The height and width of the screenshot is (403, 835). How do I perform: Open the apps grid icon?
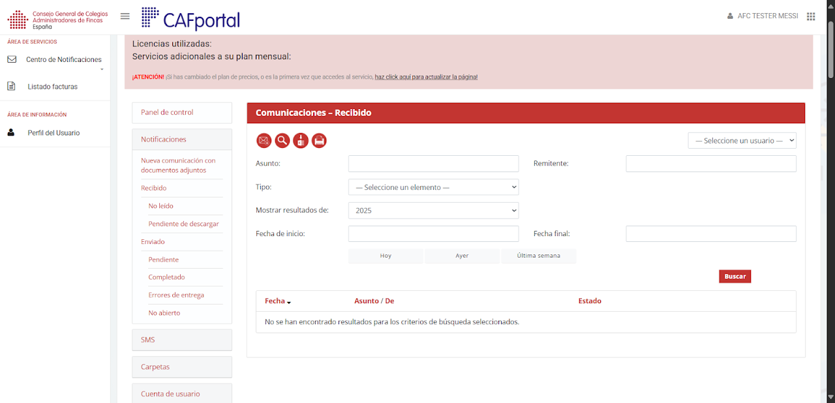tap(811, 16)
